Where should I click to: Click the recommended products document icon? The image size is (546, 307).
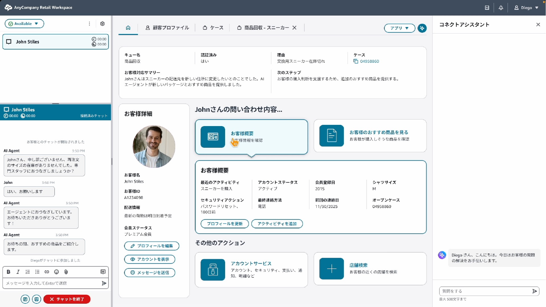tap(332, 136)
